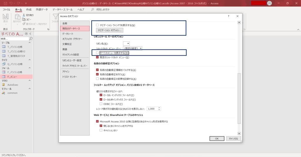Click the 書式のコピー/貼り付け brush icon
This screenshot has height=157, width=301.
[x=24, y=24]
